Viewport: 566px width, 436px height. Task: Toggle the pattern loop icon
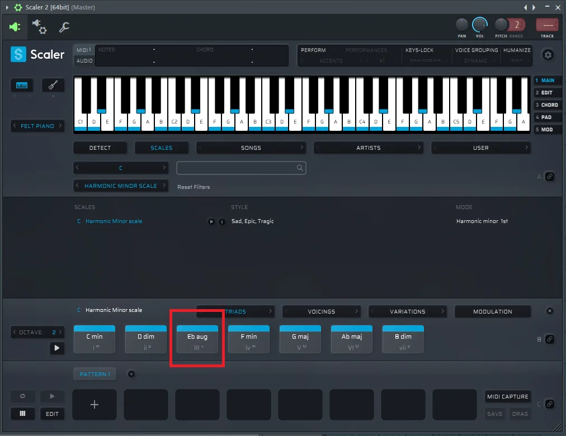pos(22,396)
